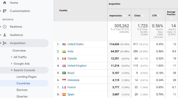Open the Queries report
This screenshot has width=178, height=98.
point(22,96)
